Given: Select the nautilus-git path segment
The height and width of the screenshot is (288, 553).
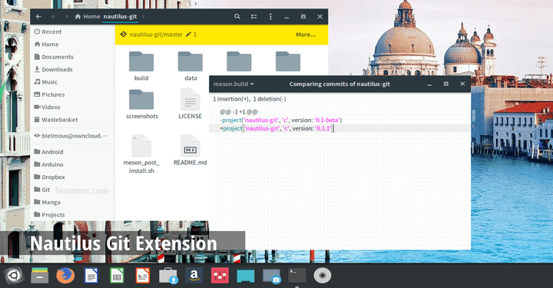Looking at the screenshot, I should pos(120,17).
